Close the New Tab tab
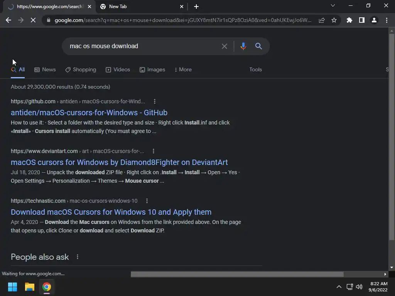This screenshot has height=296, width=395. [182, 7]
